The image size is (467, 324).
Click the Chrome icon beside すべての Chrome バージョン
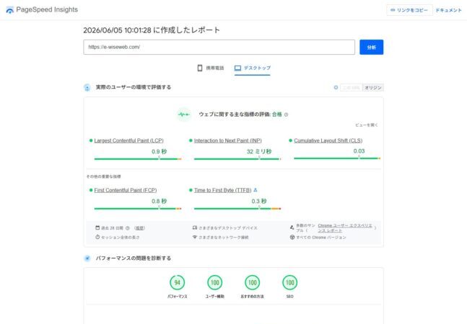(x=292, y=238)
